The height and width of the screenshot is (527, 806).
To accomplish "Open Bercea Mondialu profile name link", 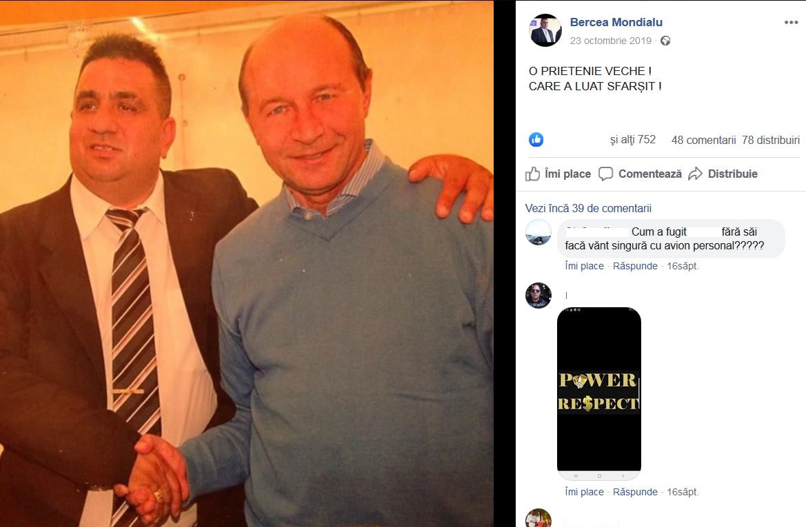I will [x=616, y=22].
